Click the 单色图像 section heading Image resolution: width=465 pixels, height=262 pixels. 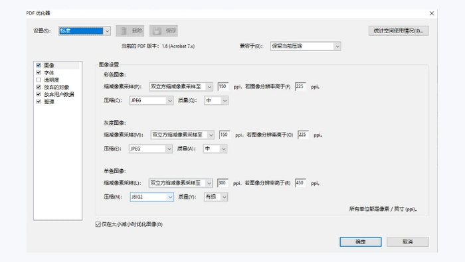[x=115, y=171]
